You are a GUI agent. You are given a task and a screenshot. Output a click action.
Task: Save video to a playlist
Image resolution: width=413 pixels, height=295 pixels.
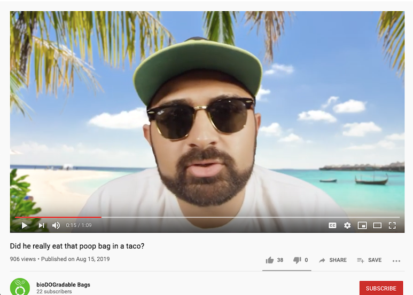369,260
